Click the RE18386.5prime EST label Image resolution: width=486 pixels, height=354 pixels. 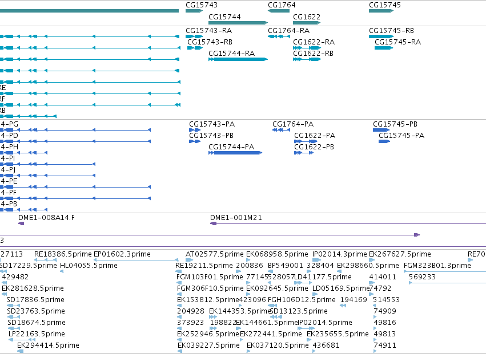click(63, 254)
